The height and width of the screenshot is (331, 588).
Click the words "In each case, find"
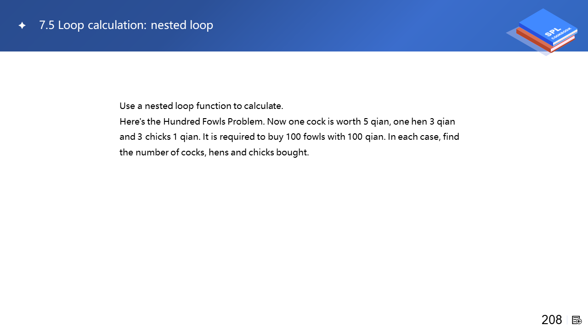pyautogui.click(x=424, y=137)
